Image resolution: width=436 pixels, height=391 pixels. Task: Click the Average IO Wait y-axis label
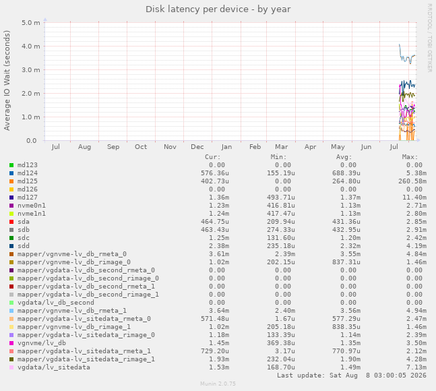(7, 80)
